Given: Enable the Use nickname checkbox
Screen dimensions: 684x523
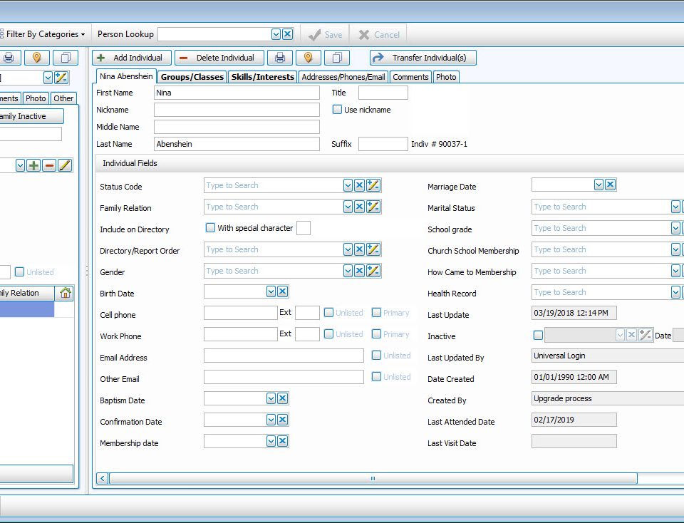Looking at the screenshot, I should click(x=338, y=110).
